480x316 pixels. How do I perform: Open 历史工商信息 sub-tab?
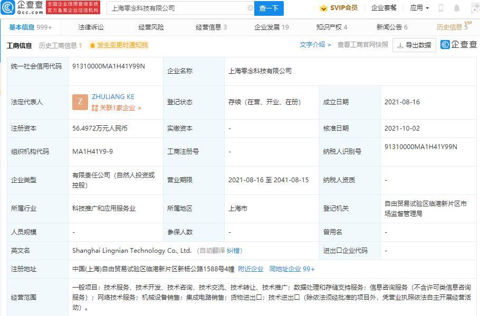pyautogui.click(x=60, y=45)
